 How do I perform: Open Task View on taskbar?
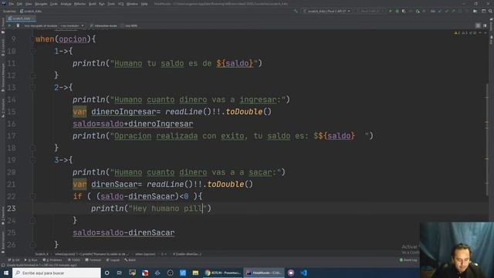[x=120, y=273]
